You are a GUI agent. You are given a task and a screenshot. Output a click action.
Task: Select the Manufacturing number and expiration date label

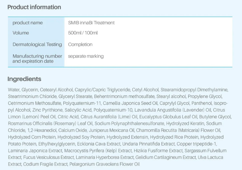tap(37, 58)
